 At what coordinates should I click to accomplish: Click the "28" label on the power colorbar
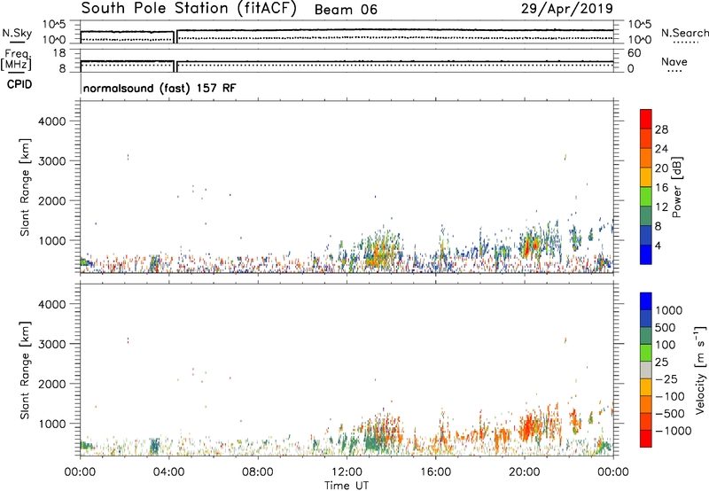(x=661, y=129)
